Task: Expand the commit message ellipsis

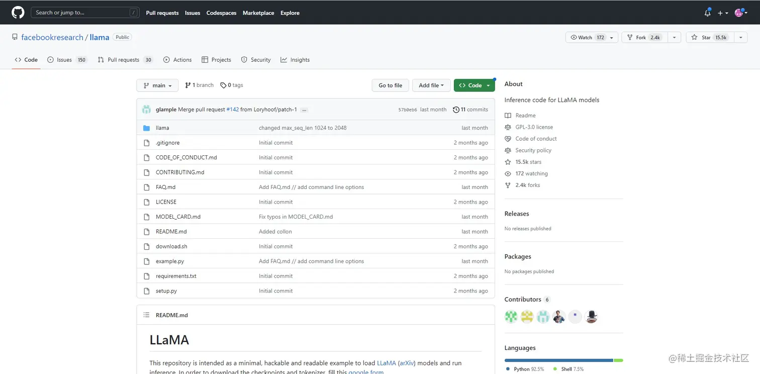Action: (304, 110)
